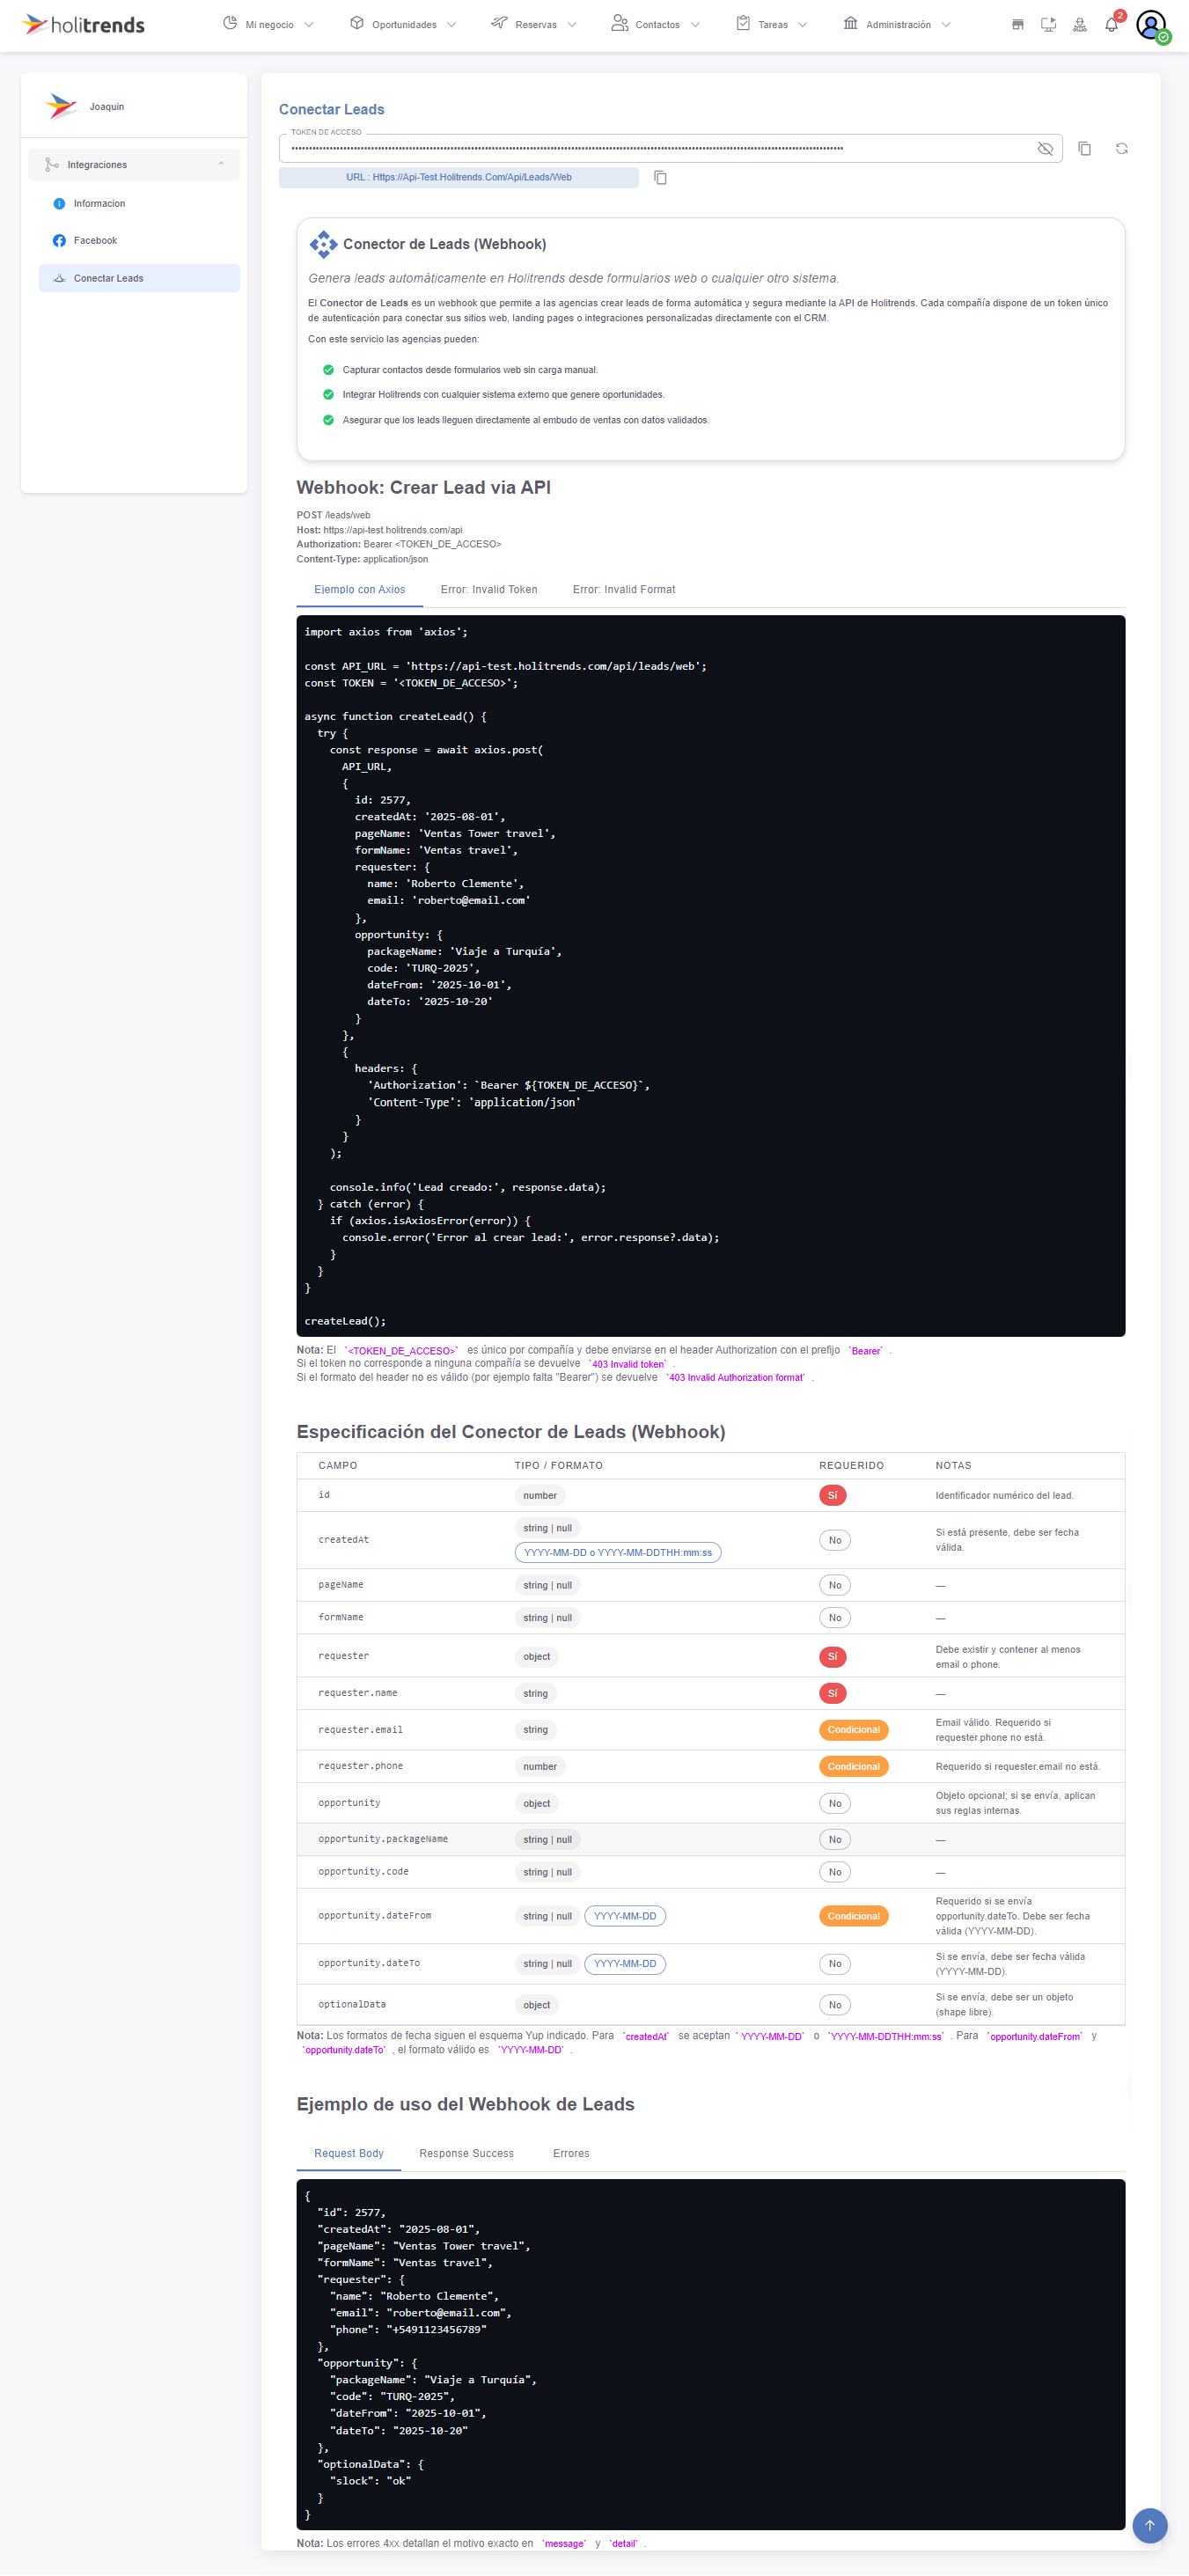Click the Sí badge for requester.name
1189x2576 pixels.
coord(833,1693)
